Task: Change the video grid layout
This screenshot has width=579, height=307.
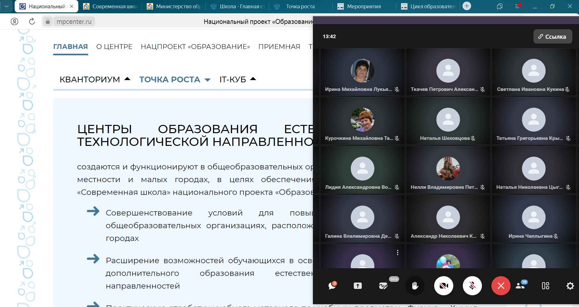Action: [x=546, y=286]
